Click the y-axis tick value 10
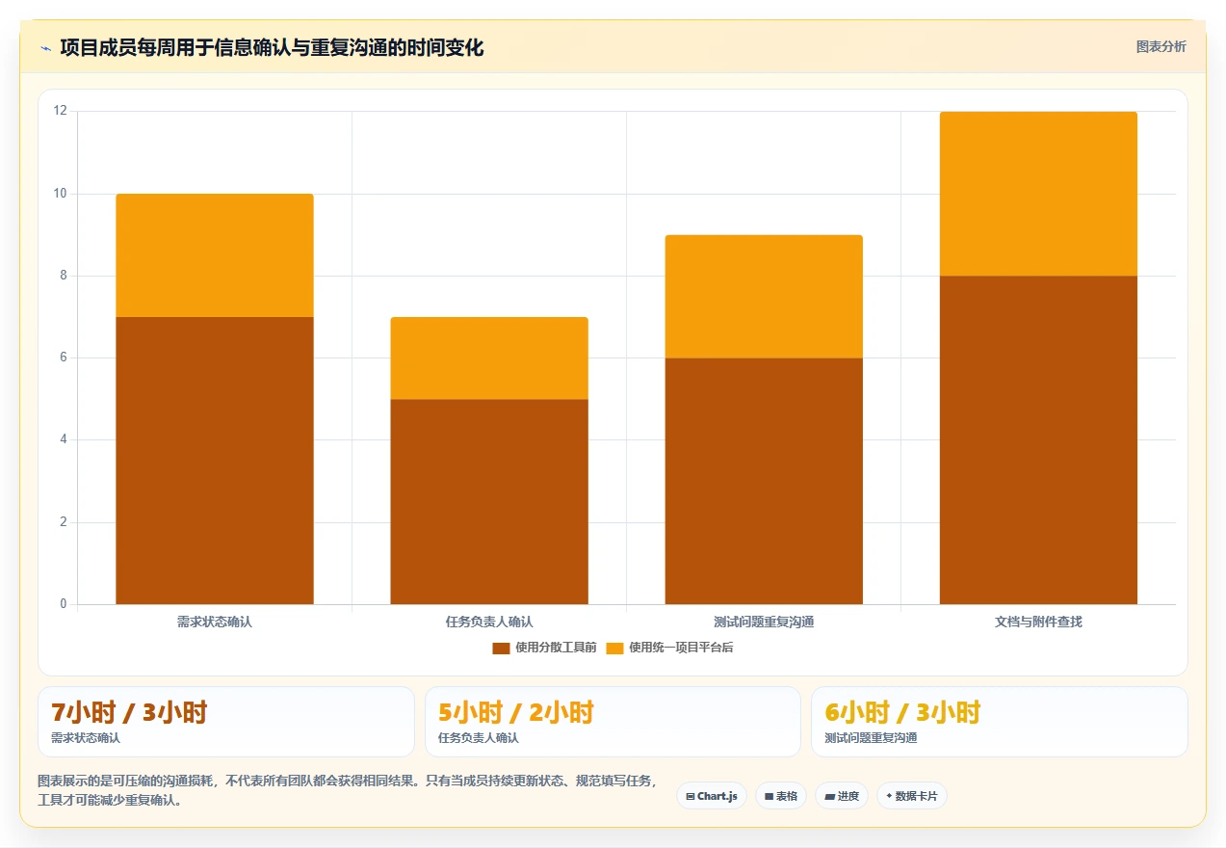This screenshot has height=848, width=1226. (x=60, y=194)
